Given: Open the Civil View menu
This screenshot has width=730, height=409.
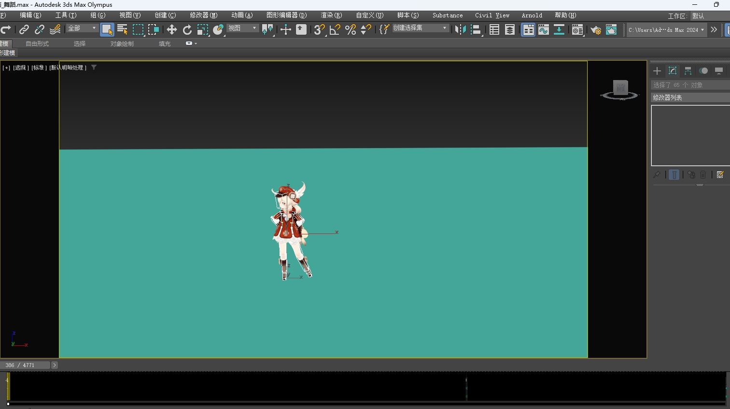Looking at the screenshot, I should coord(492,15).
